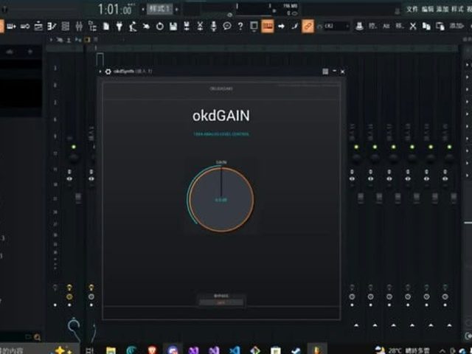Click the round knob at master track bottom
The height and width of the screenshot is (354, 472).
click(x=74, y=326)
